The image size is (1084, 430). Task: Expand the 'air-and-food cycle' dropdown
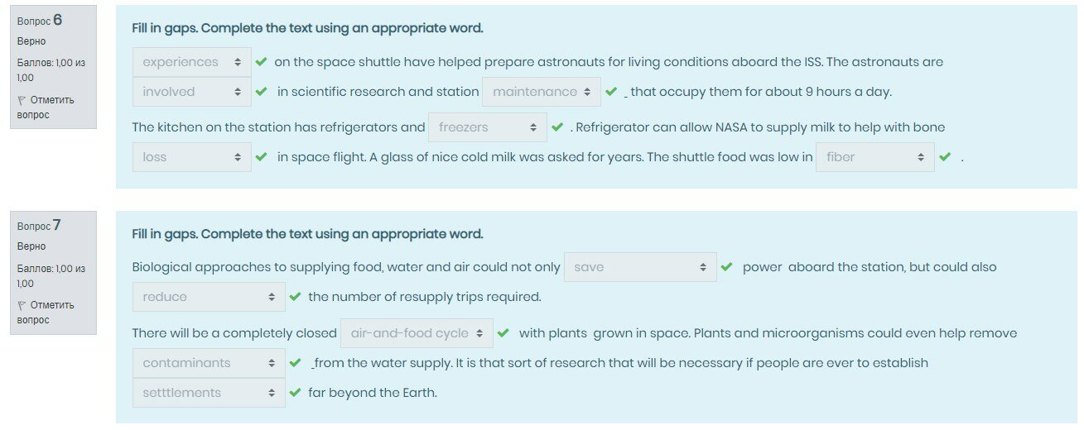(417, 333)
